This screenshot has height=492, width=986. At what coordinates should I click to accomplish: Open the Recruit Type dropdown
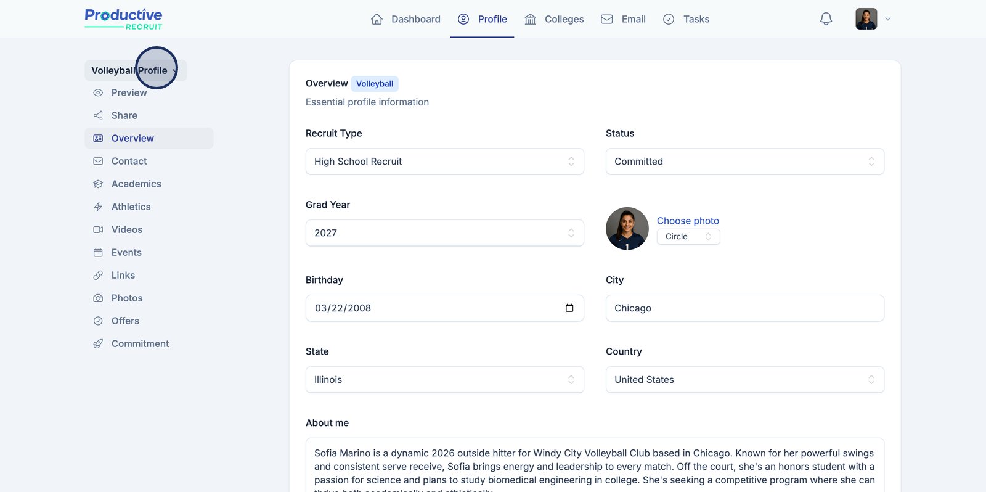pyautogui.click(x=444, y=162)
